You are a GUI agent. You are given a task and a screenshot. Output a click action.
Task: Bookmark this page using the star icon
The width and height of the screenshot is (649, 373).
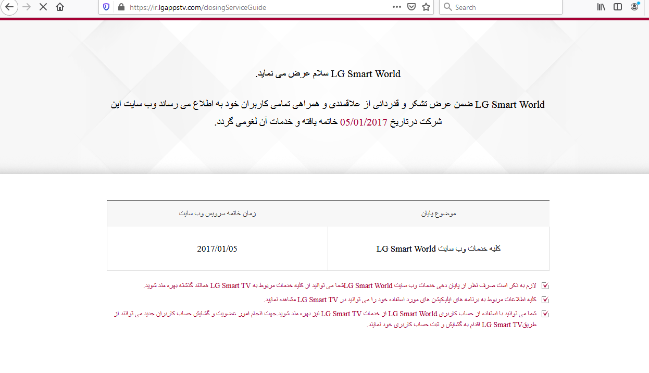[x=426, y=7]
